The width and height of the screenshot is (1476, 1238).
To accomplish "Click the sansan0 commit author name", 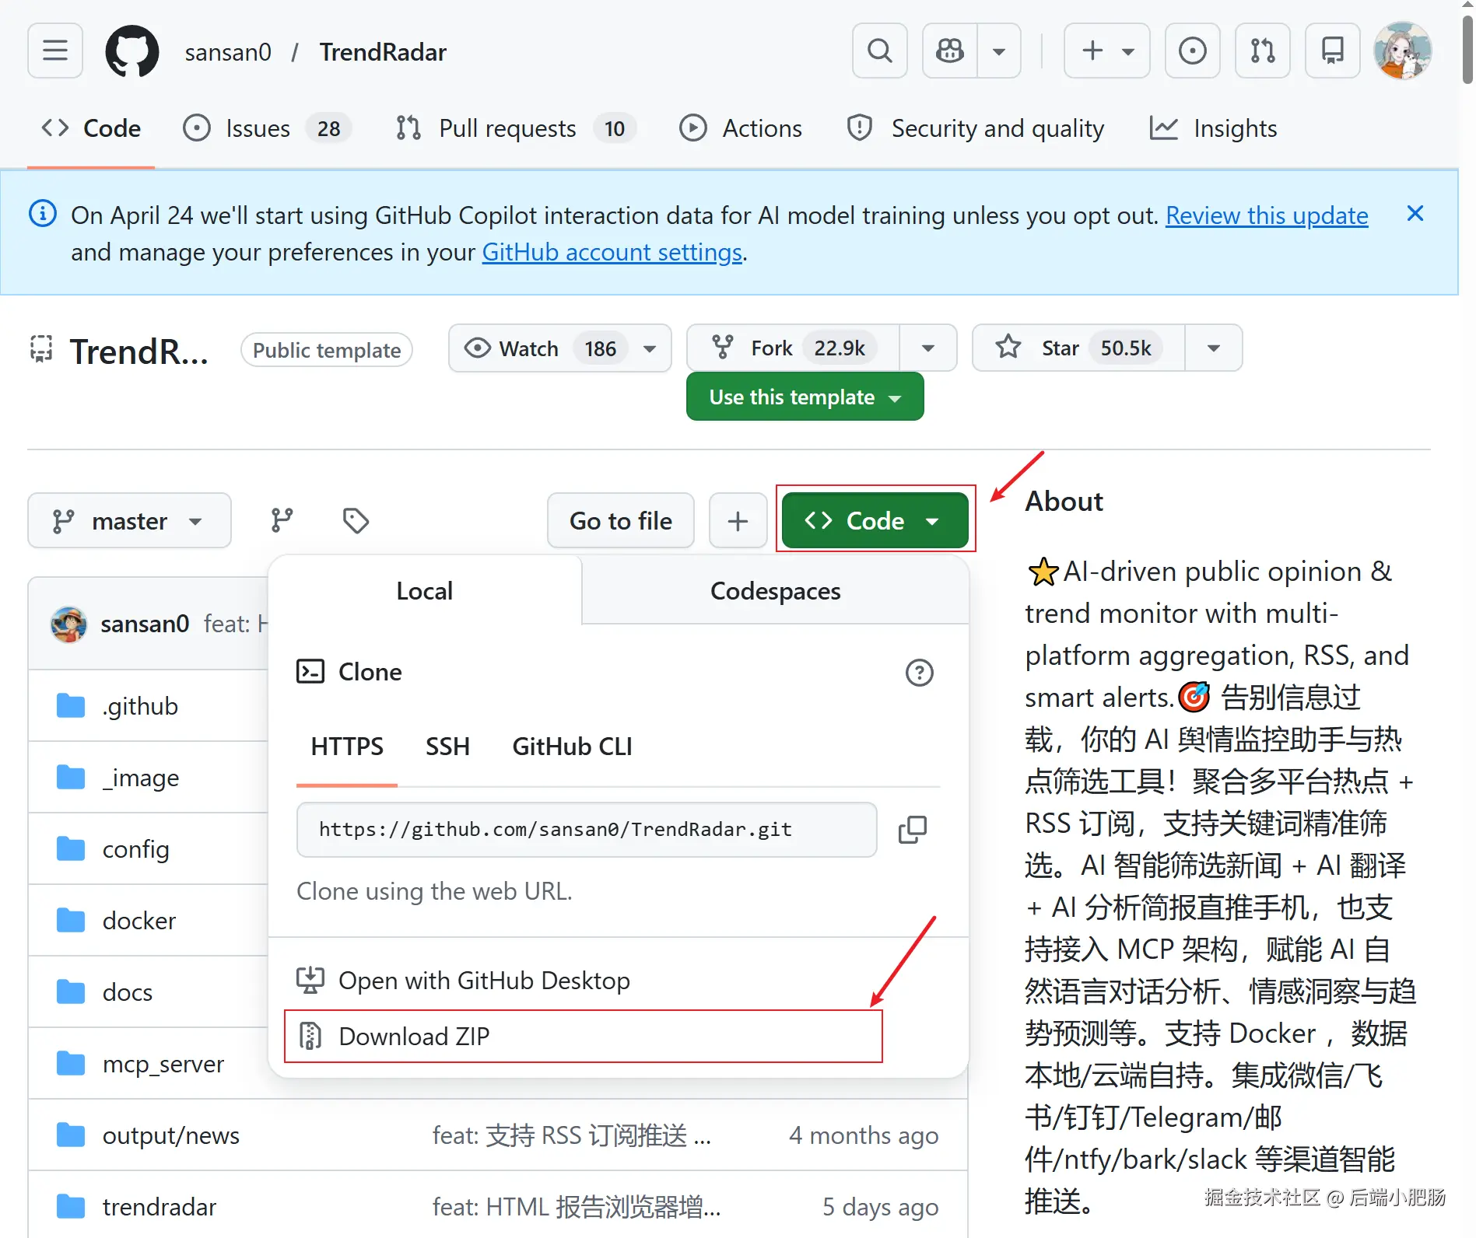I will click(x=145, y=624).
